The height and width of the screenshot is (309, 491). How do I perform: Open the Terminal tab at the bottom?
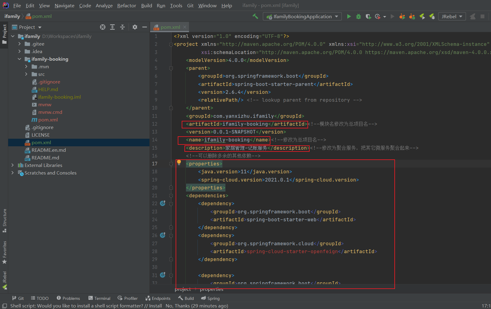[x=99, y=298]
